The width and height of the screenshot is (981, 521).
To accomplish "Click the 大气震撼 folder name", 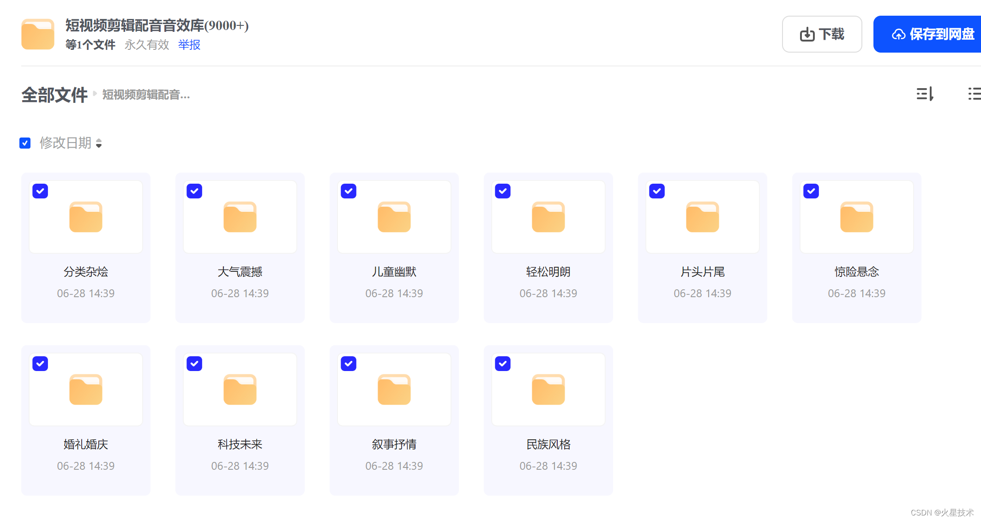I will pos(240,272).
